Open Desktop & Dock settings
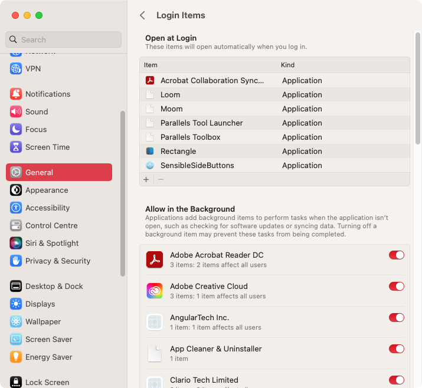This screenshot has width=422, height=388. click(x=54, y=286)
